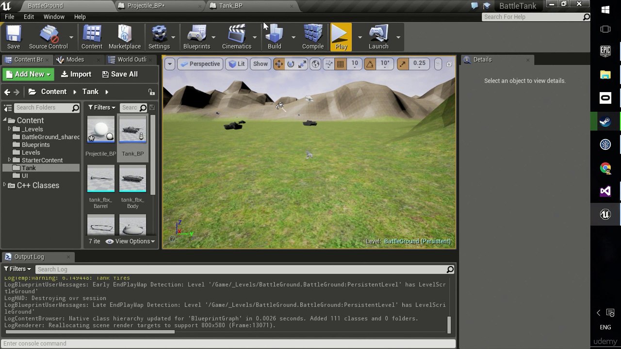Start Play in editor
This screenshot has height=349, width=621.
341,37
